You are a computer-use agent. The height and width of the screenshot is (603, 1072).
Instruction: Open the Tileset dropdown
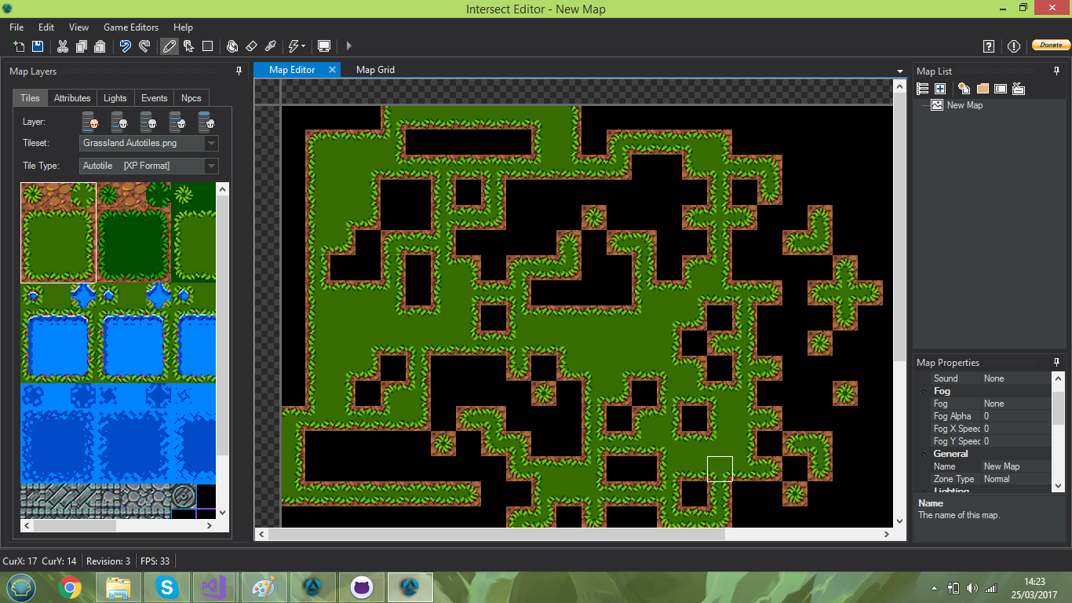[x=210, y=144]
